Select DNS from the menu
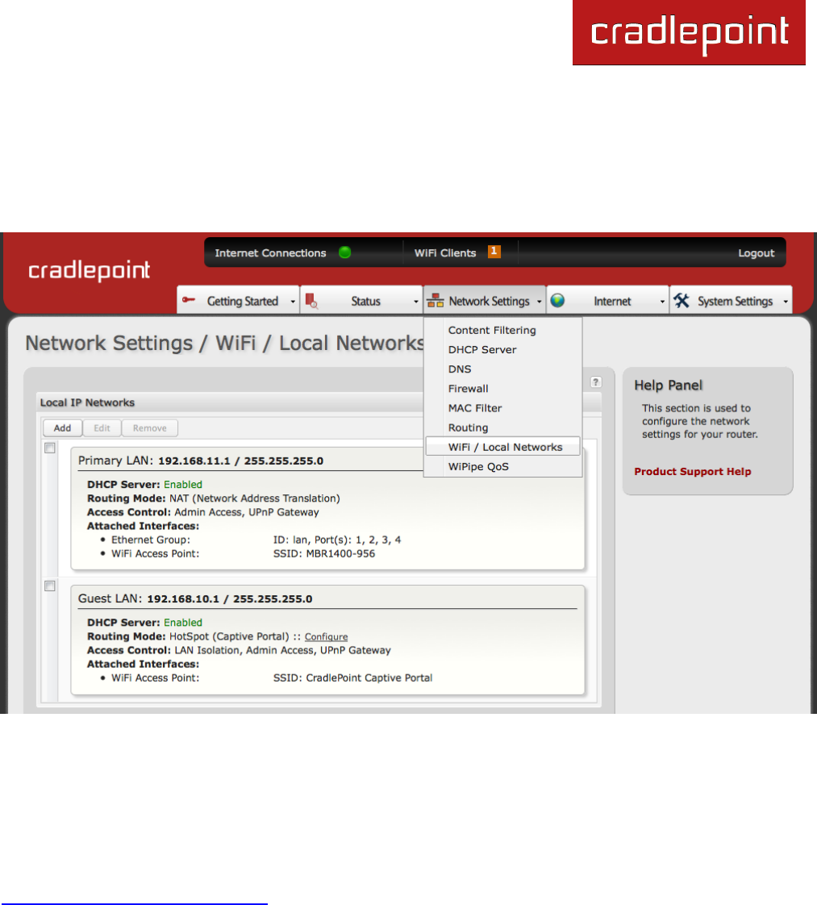Viewport: 817px width, 905px height. pyautogui.click(x=502, y=369)
